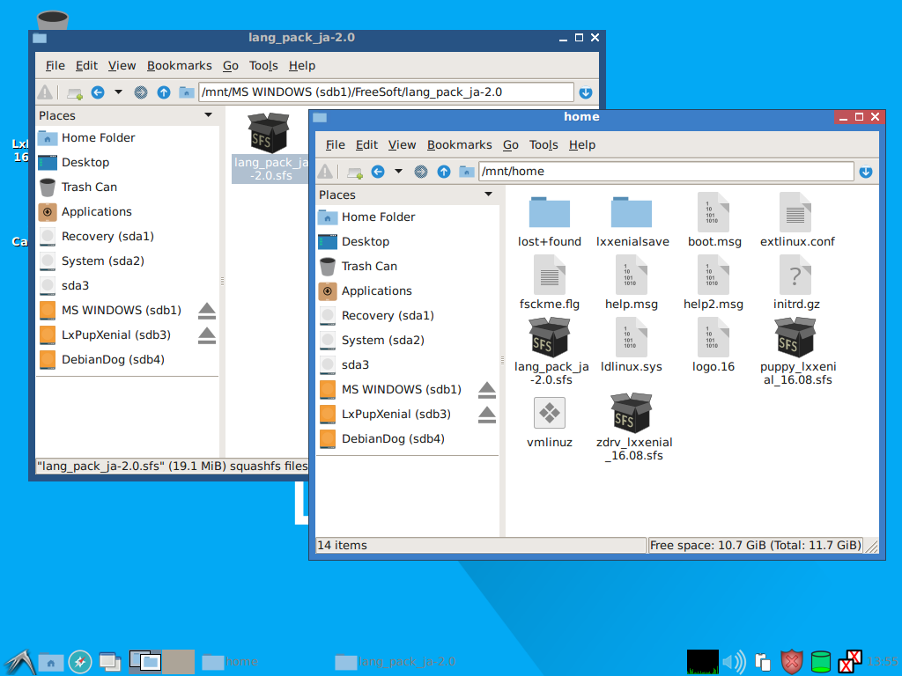This screenshot has height=676, width=902.
Task: Click the volume icon in system tray
Action: (735, 662)
